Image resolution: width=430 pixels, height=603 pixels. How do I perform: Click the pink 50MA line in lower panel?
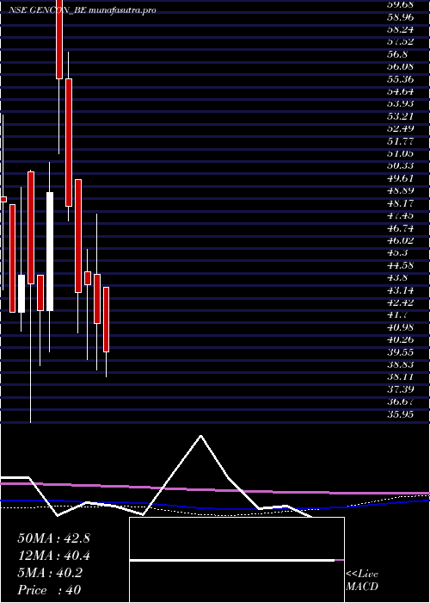pos(215,490)
